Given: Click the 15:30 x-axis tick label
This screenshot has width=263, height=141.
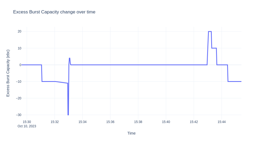Looking at the screenshot, I should click(x=27, y=122).
